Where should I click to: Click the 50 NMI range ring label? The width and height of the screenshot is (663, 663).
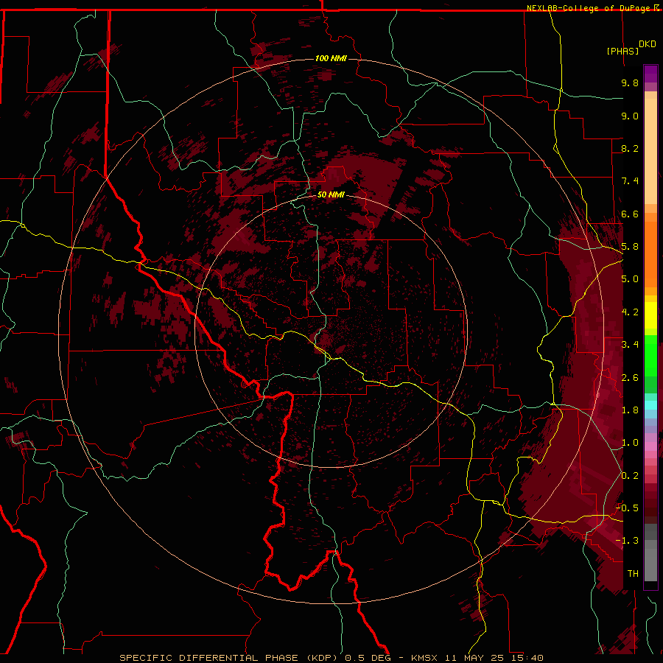[331, 195]
